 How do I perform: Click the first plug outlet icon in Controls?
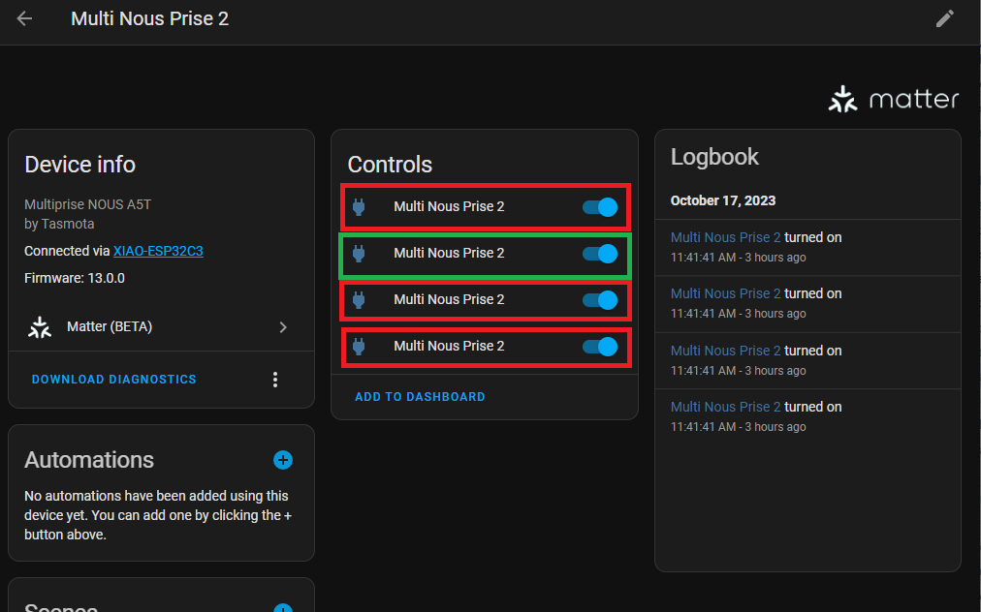(x=360, y=206)
